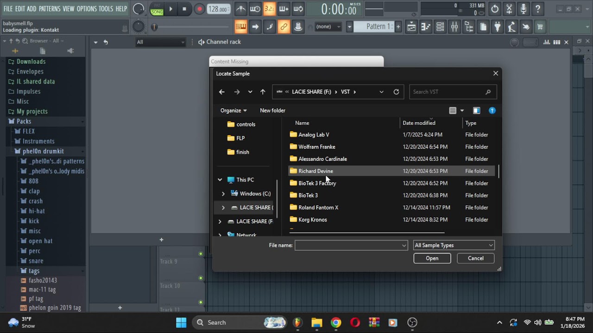This screenshot has height=333, width=593.
Task: Toggle the preview pane icon in dialog
Action: coord(476,111)
